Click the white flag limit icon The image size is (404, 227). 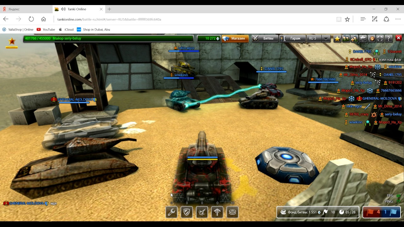point(325,212)
